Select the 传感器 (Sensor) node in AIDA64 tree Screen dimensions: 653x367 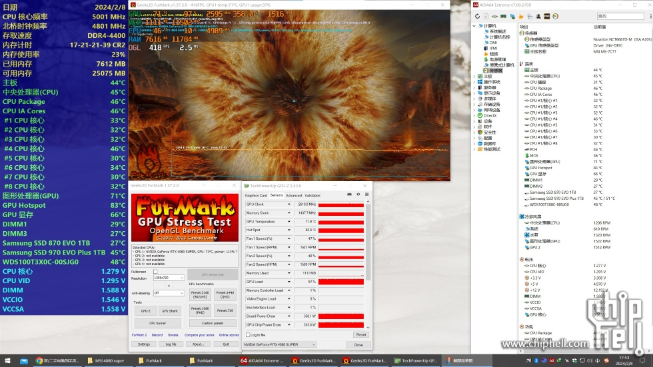coord(493,71)
